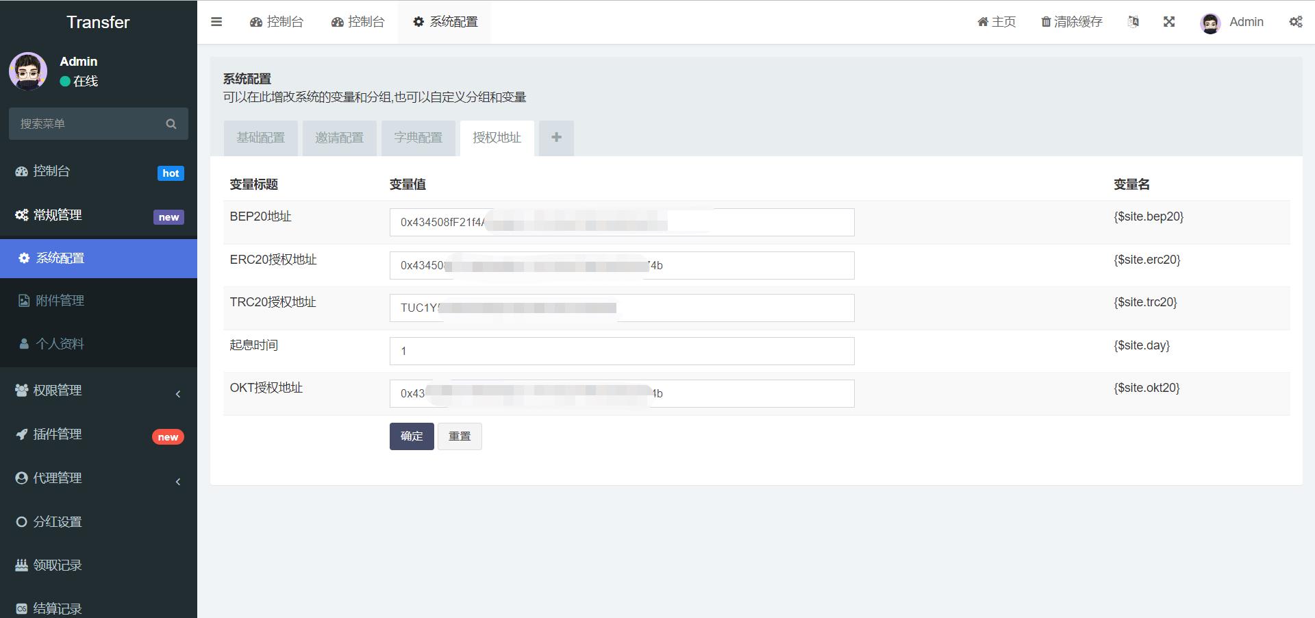
Task: Collapse 常规管理 menu group
Action: [99, 215]
